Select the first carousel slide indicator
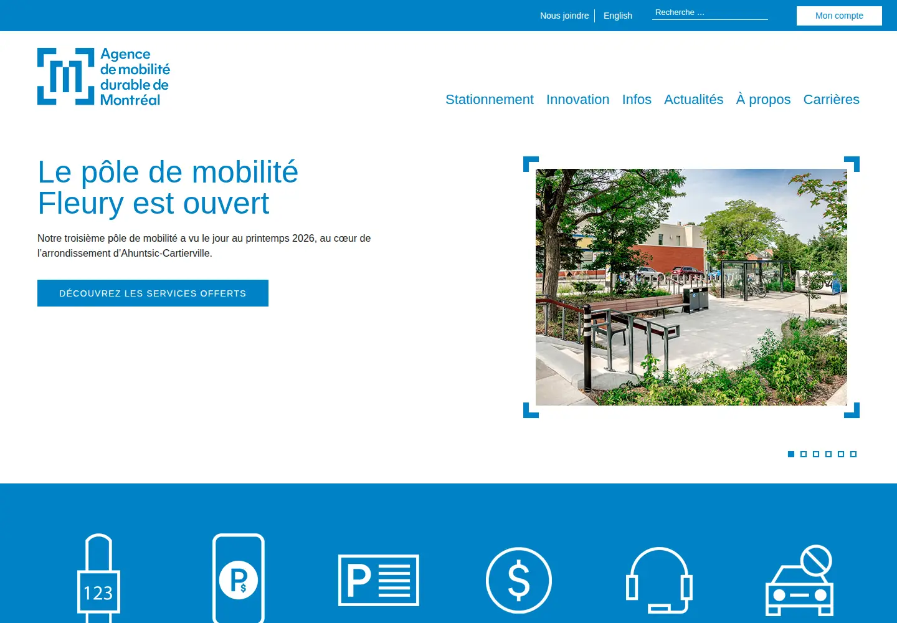The image size is (897, 623). coord(791,454)
